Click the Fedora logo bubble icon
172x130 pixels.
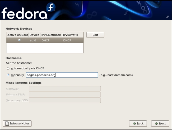[51, 7]
